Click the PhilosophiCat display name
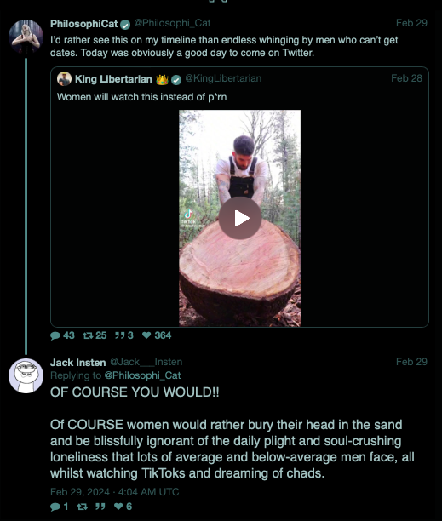Screen dimensions: 442x521 click(x=83, y=24)
